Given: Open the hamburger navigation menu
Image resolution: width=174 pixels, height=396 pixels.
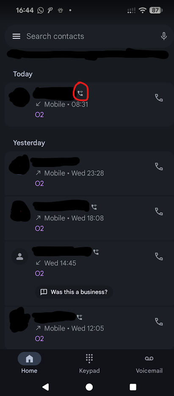Looking at the screenshot, I should [x=17, y=37].
